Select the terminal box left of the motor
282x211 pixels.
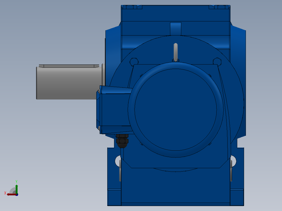(x=115, y=110)
